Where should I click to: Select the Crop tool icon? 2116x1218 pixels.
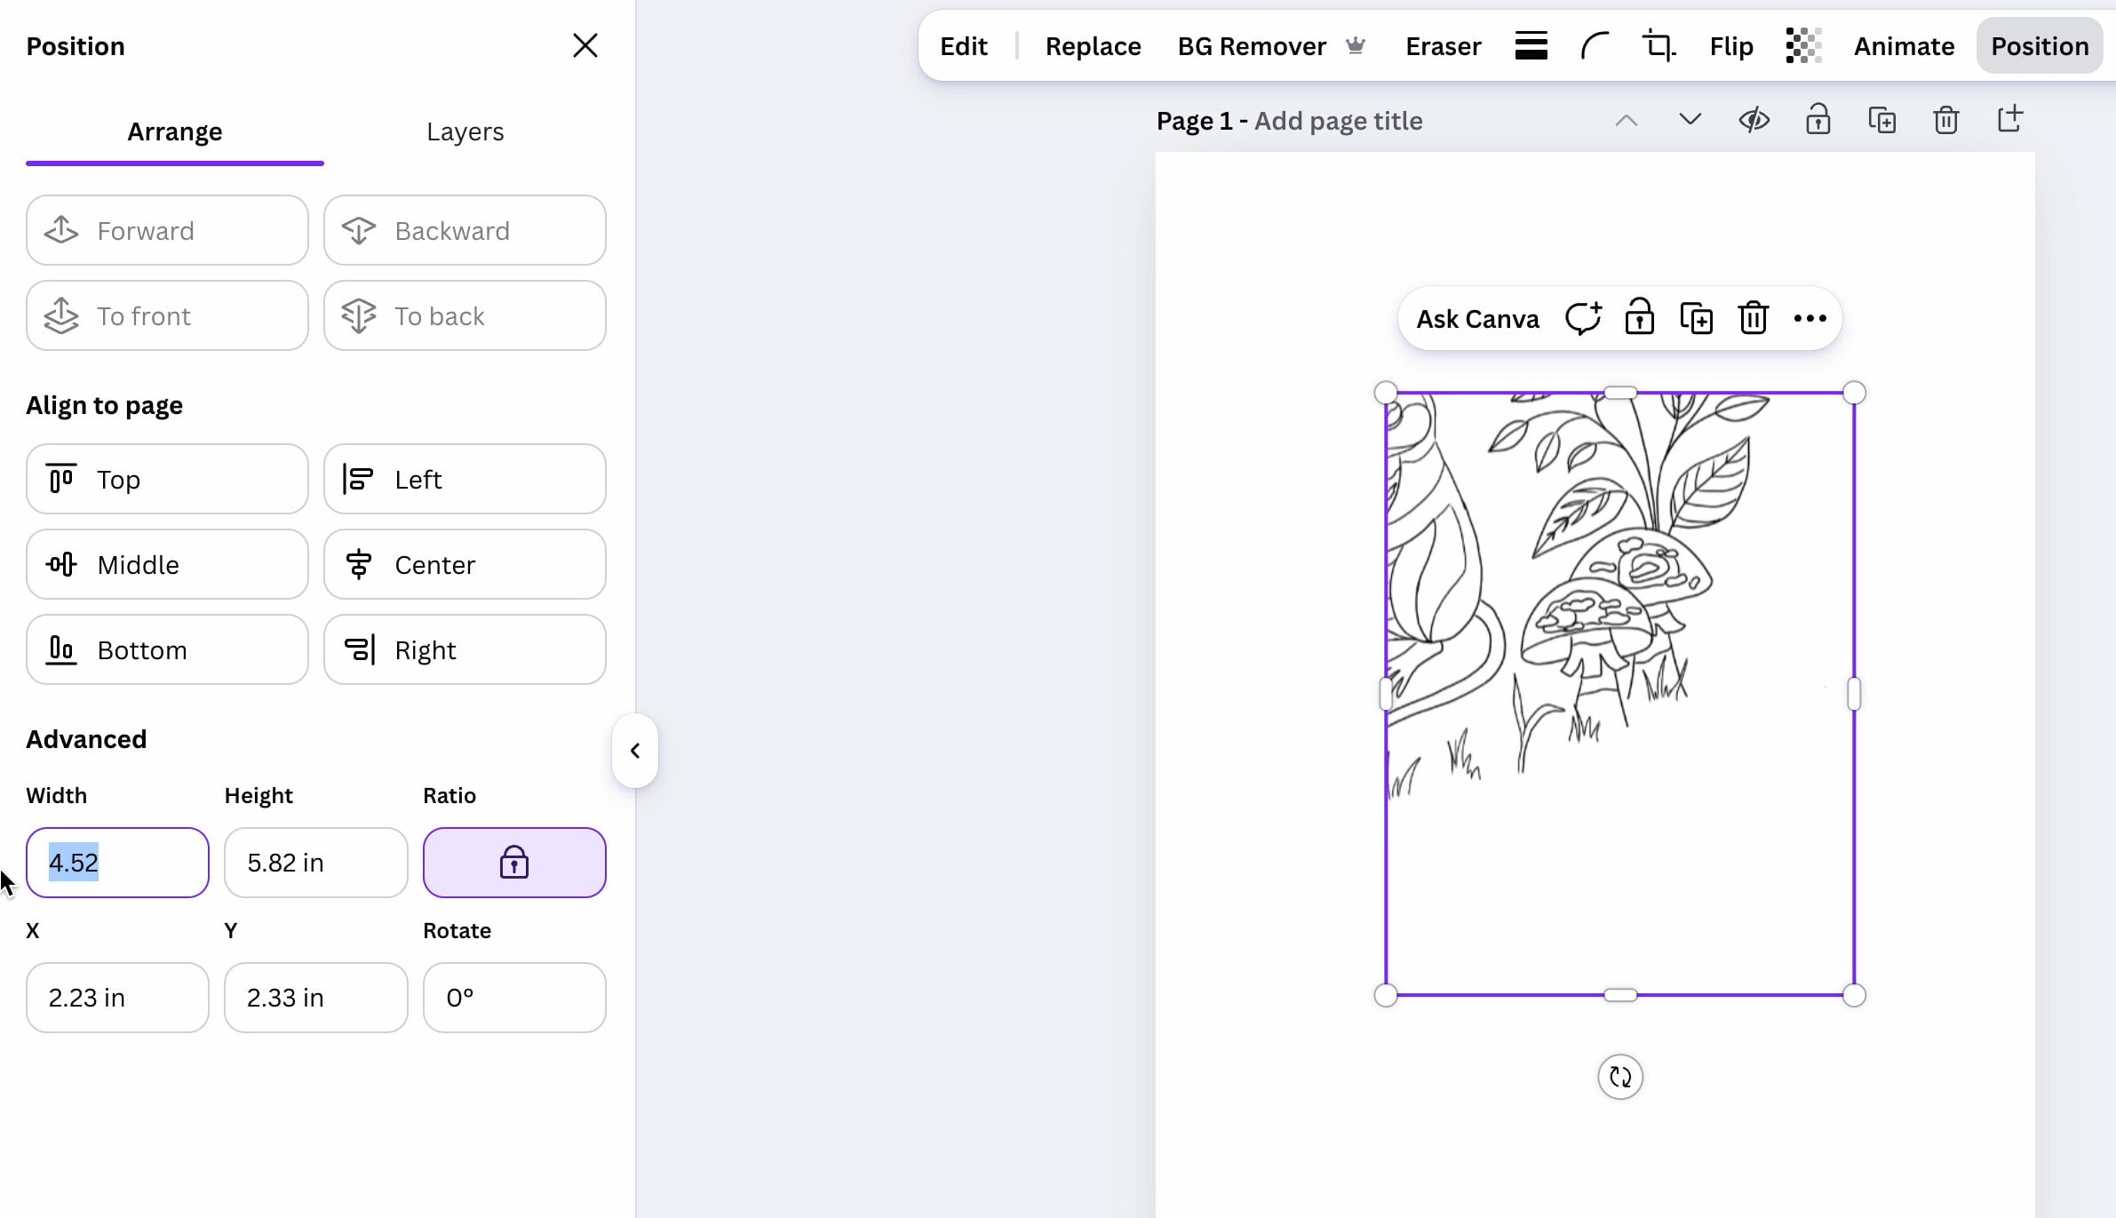[1659, 46]
